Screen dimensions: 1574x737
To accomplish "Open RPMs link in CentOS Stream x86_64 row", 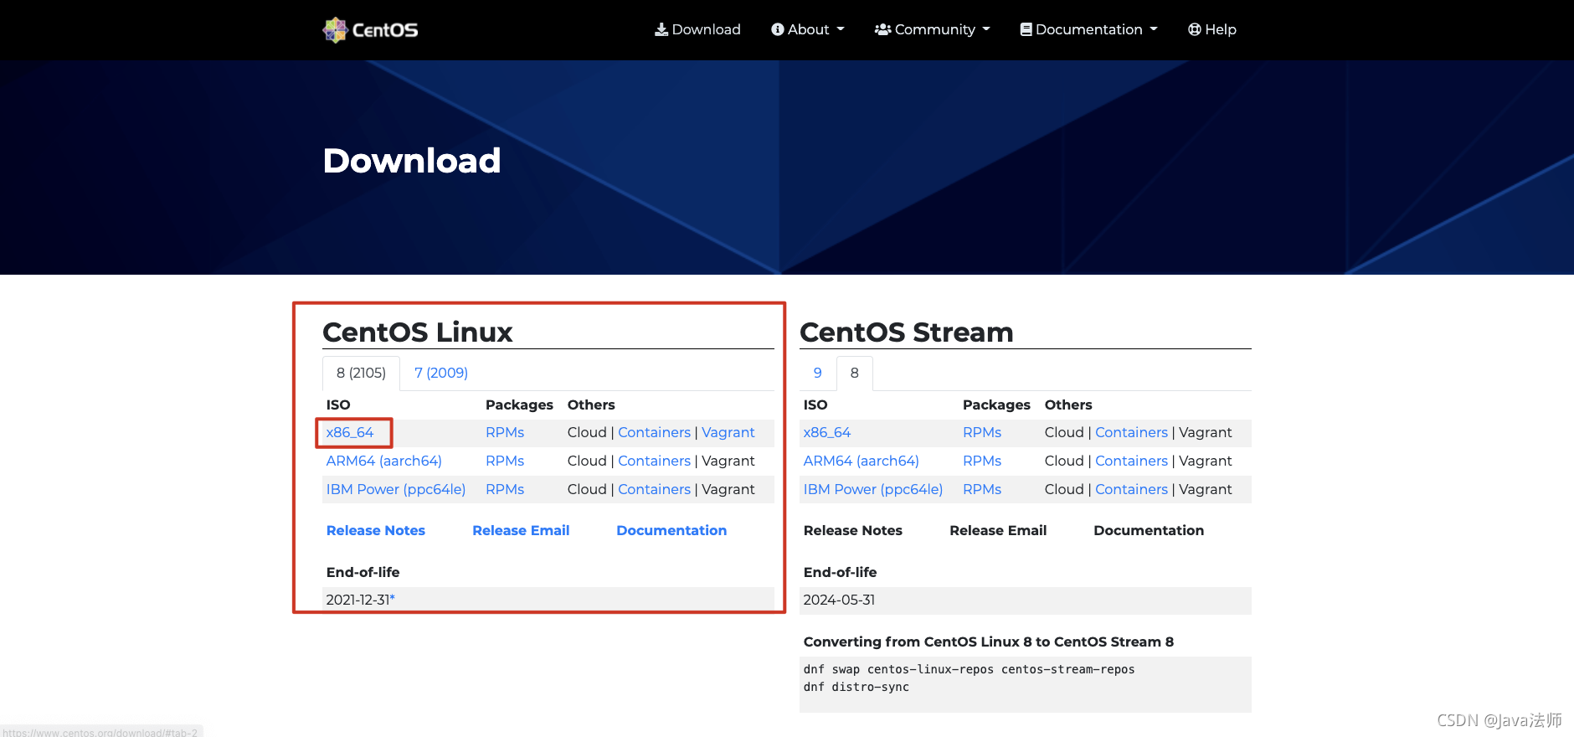I will (982, 432).
